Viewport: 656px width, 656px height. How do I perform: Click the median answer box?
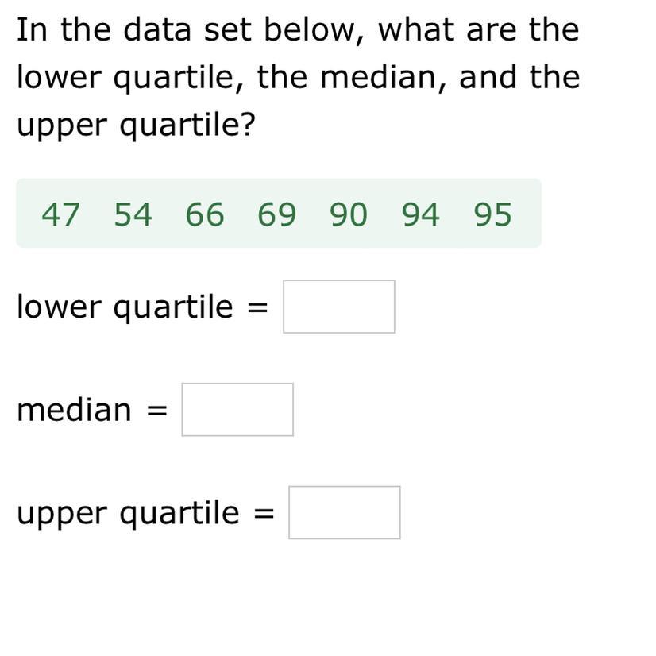pyautogui.click(x=237, y=410)
